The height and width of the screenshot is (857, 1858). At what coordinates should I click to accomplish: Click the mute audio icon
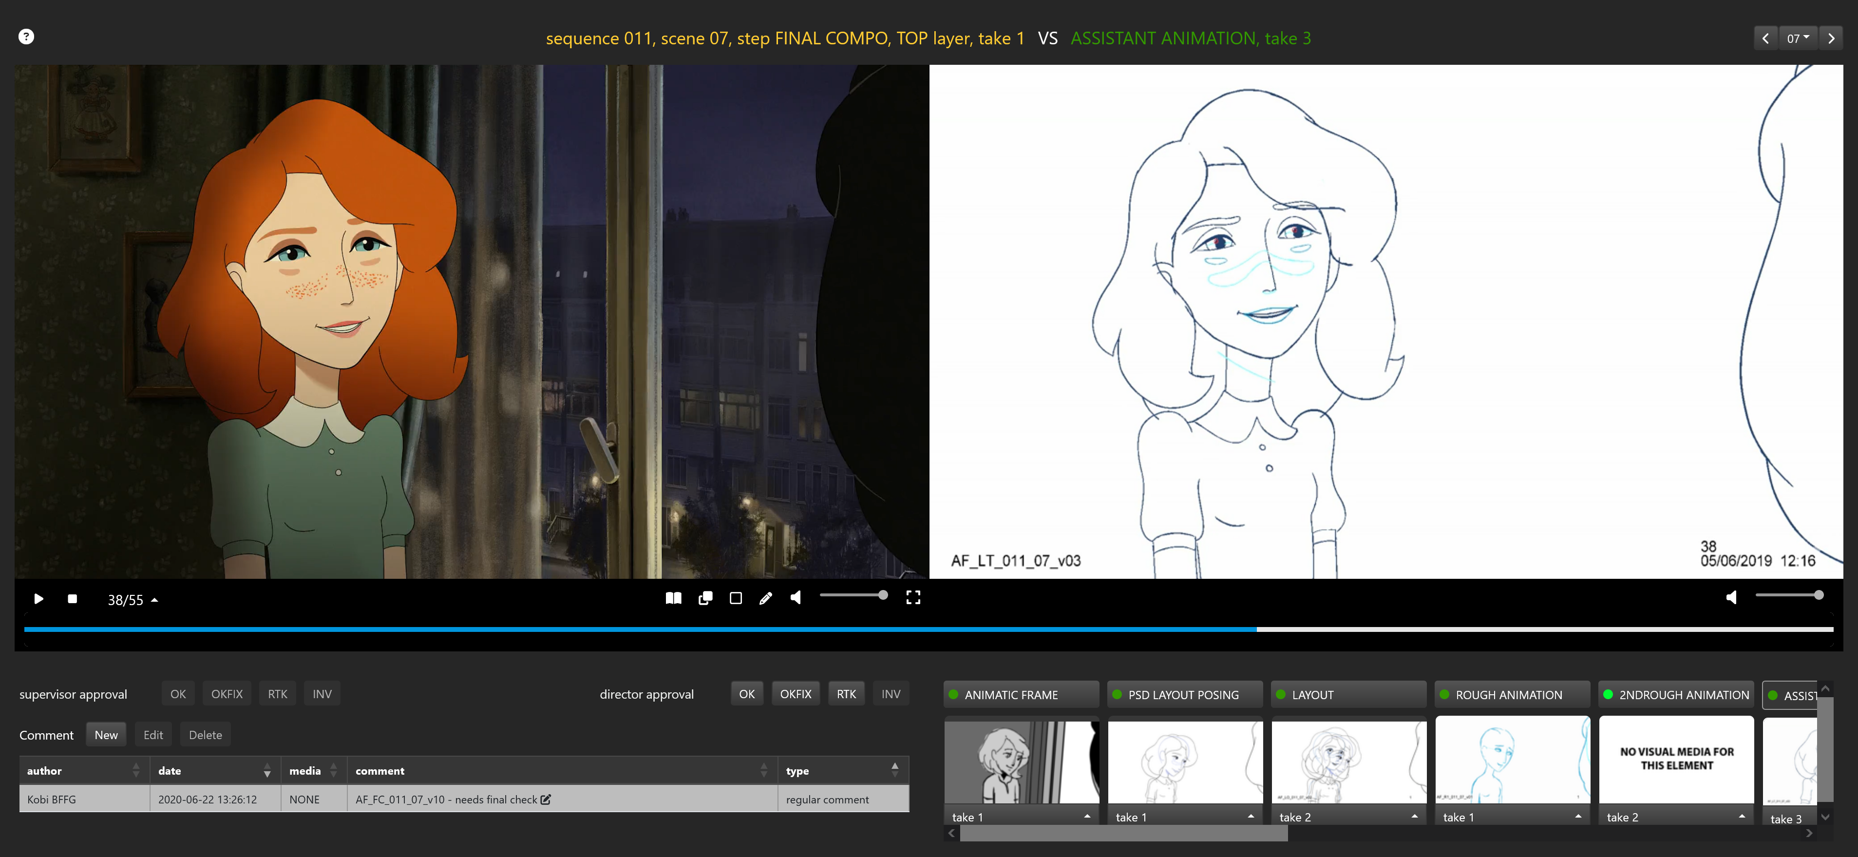point(797,597)
